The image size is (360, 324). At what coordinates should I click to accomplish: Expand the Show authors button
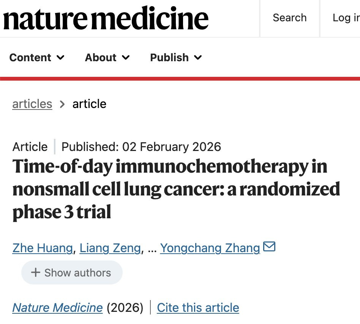[72, 273]
